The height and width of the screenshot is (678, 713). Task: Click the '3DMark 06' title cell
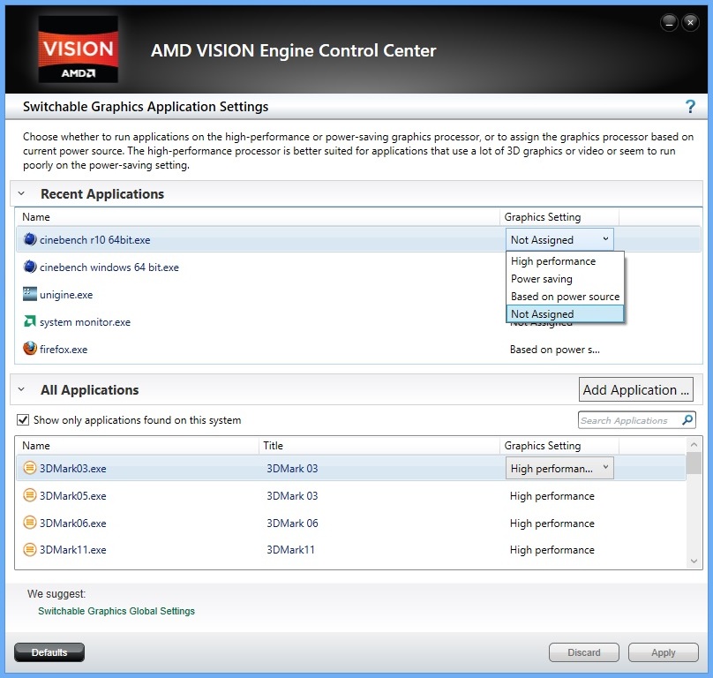(292, 523)
